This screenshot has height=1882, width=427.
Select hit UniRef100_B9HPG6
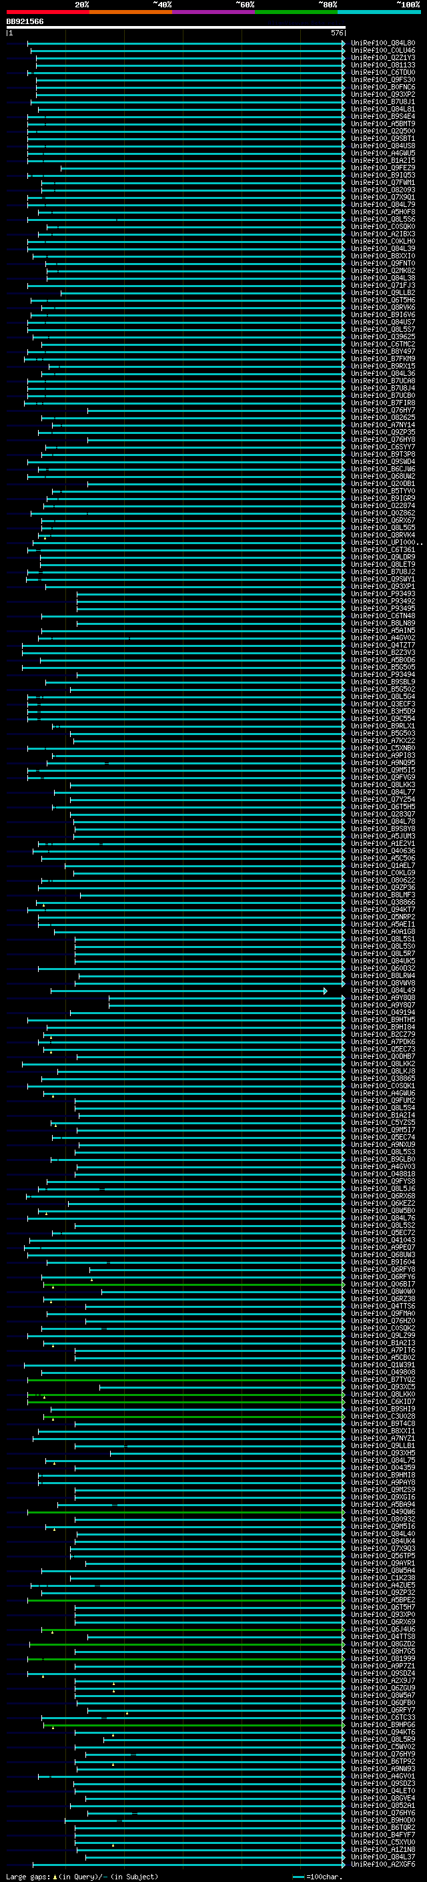point(383,1725)
